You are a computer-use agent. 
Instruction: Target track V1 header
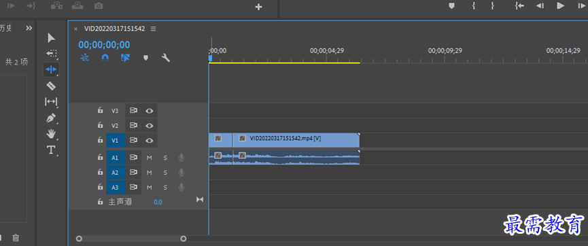pyautogui.click(x=115, y=141)
